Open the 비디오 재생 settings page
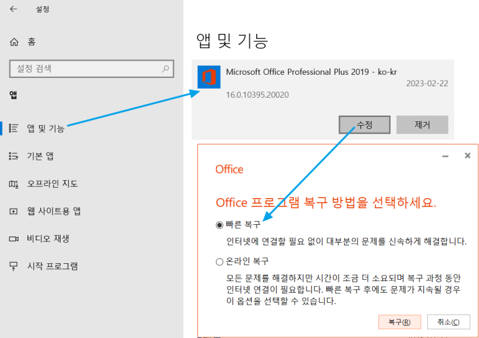 tap(47, 238)
